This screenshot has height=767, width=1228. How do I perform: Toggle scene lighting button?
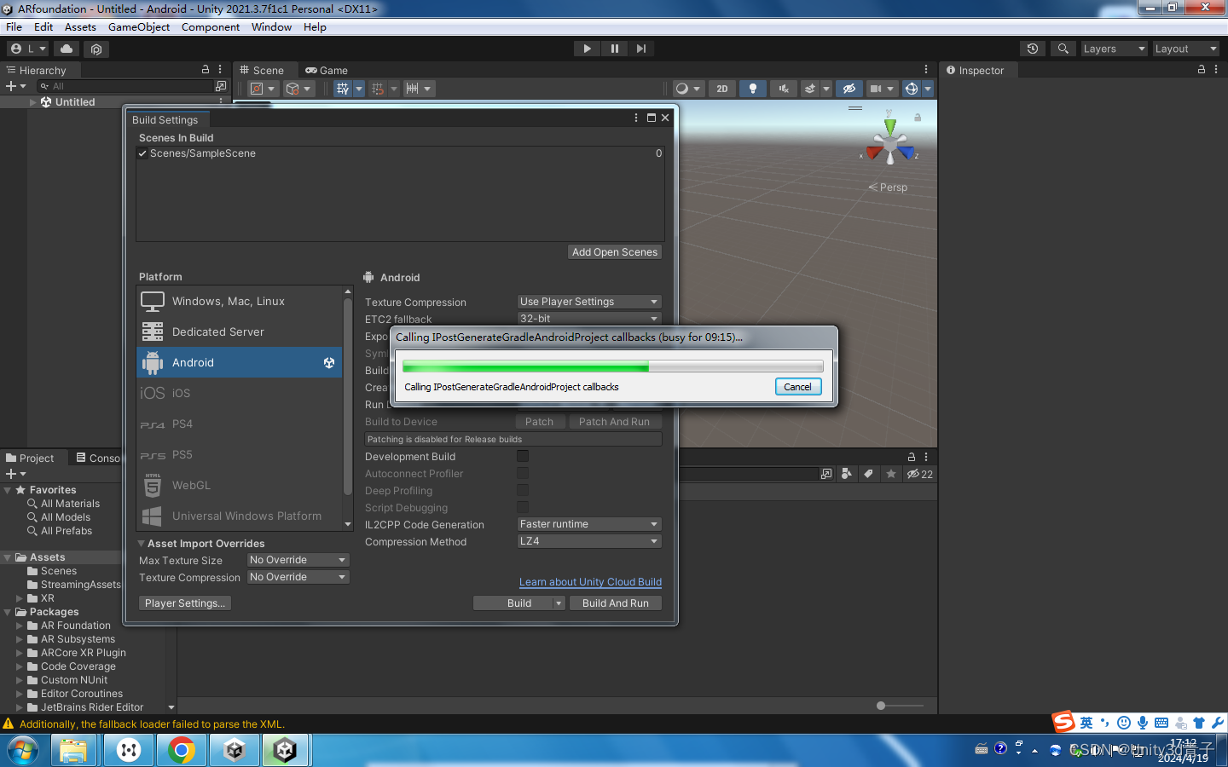point(752,89)
